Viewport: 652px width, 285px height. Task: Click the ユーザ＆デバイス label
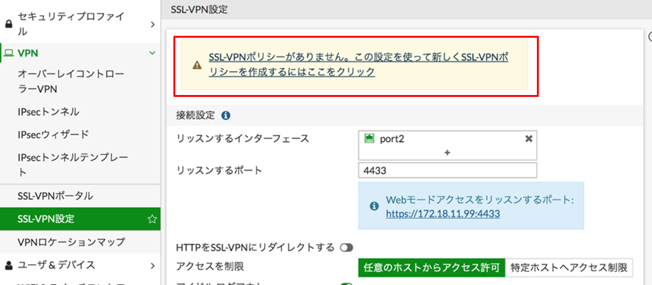[56, 265]
